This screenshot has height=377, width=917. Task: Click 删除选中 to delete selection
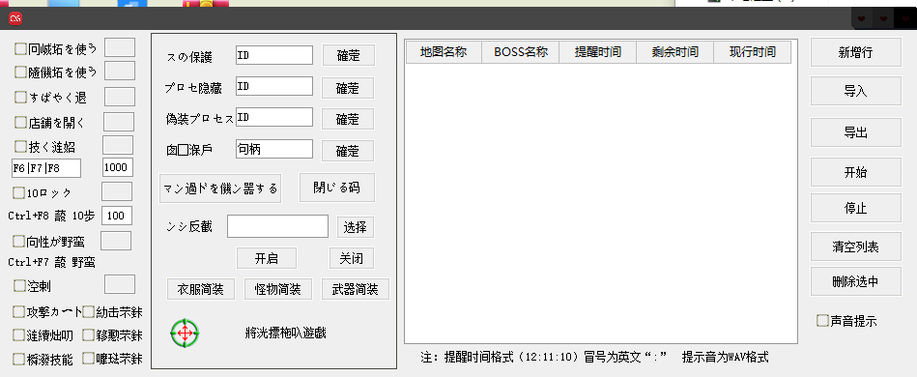pyautogui.click(x=855, y=281)
